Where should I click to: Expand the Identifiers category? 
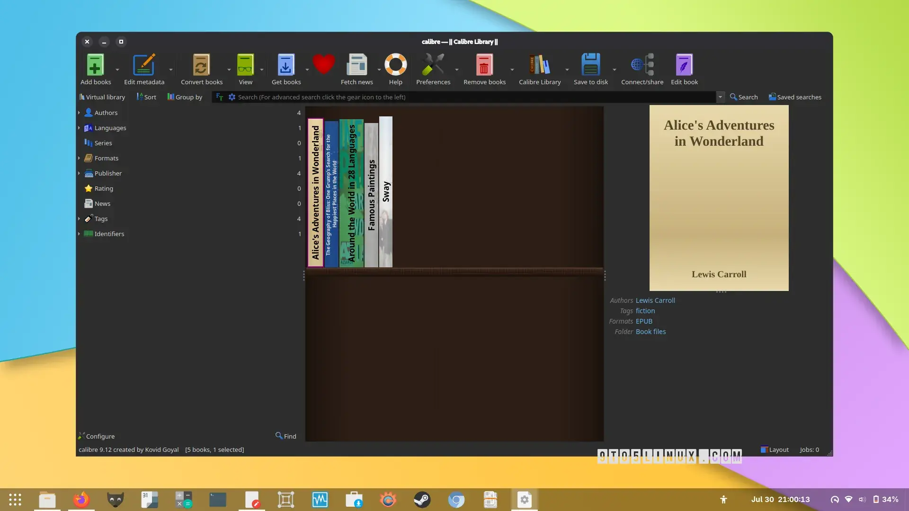coord(79,234)
